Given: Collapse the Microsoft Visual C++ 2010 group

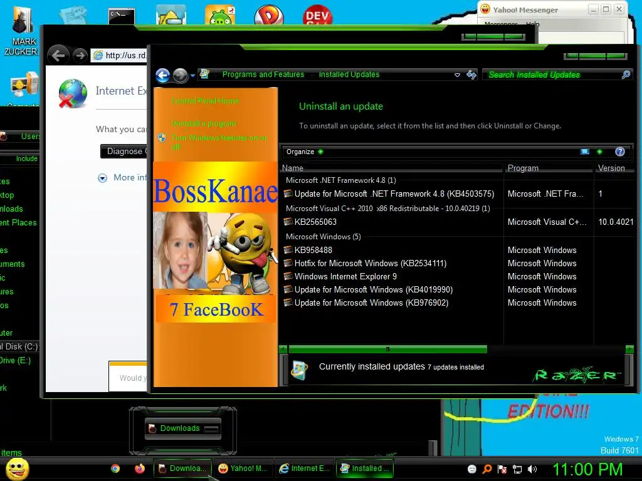Looking at the screenshot, I should (x=387, y=209).
